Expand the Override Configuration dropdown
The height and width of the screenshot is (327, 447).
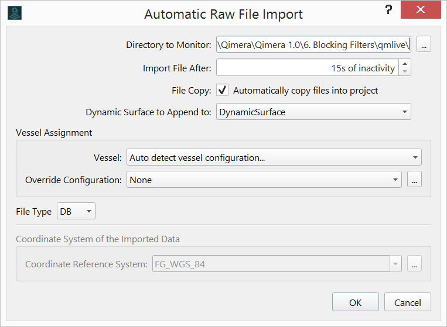pos(395,180)
